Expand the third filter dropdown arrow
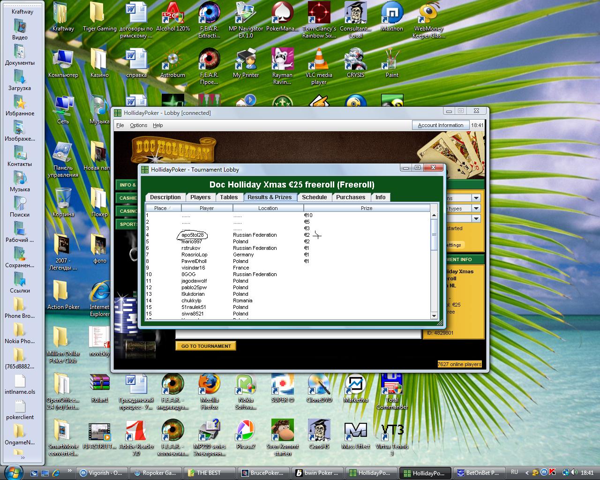The image size is (600, 480). tap(476, 218)
